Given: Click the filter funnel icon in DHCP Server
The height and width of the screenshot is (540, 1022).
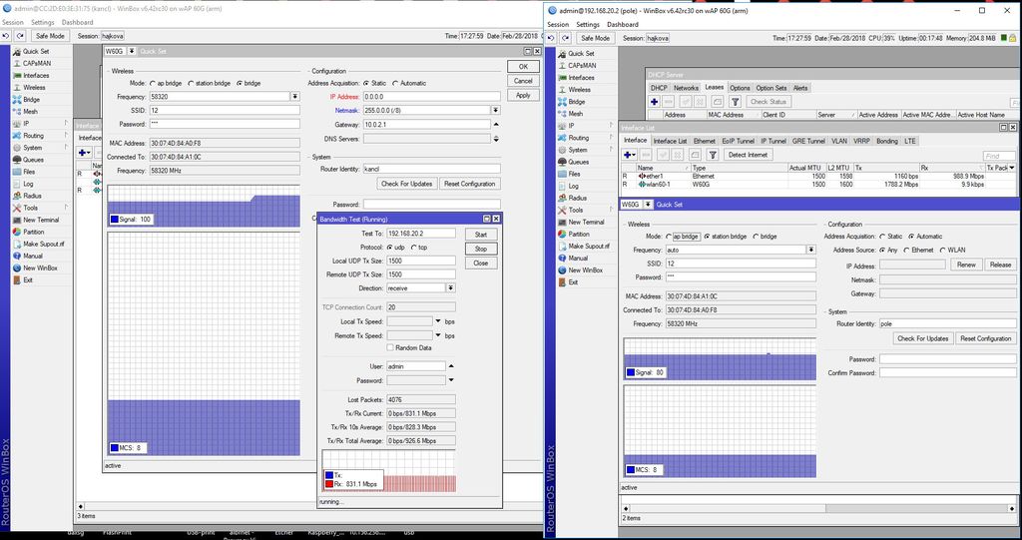Looking at the screenshot, I should [735, 102].
